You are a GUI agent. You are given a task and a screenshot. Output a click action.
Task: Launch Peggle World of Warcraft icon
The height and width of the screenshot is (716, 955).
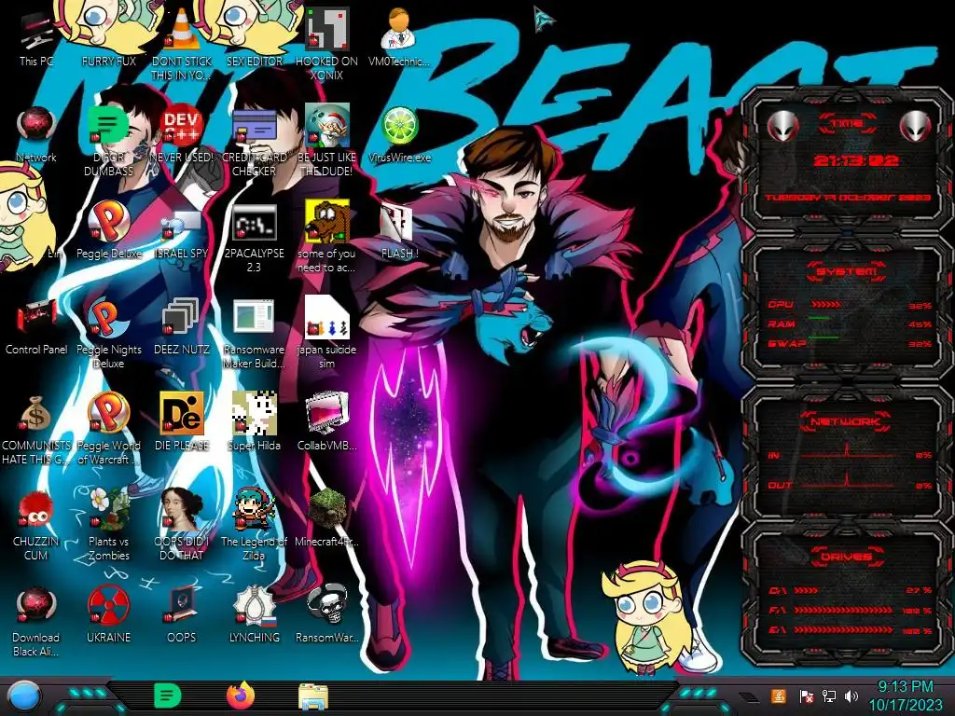[x=108, y=413]
